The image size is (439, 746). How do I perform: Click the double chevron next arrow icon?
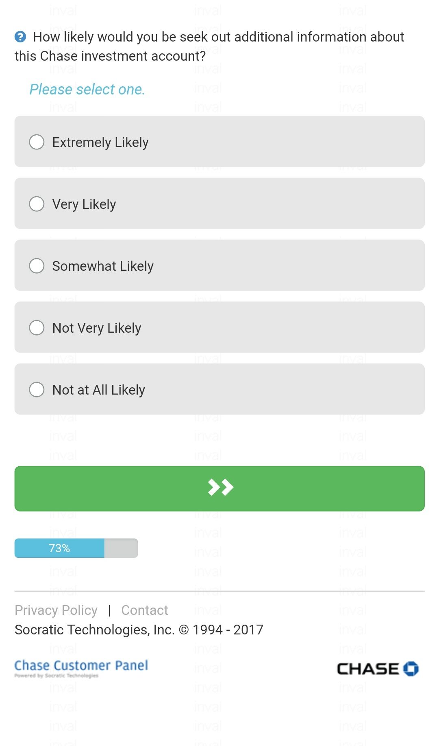(x=220, y=487)
